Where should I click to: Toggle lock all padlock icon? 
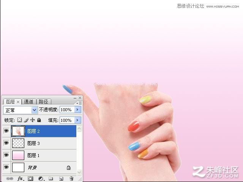tap(39, 120)
